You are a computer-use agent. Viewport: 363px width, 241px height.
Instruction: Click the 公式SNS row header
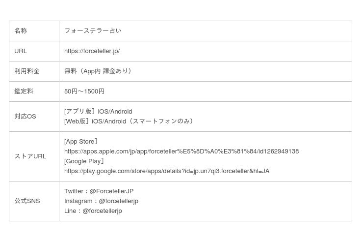(x=27, y=201)
